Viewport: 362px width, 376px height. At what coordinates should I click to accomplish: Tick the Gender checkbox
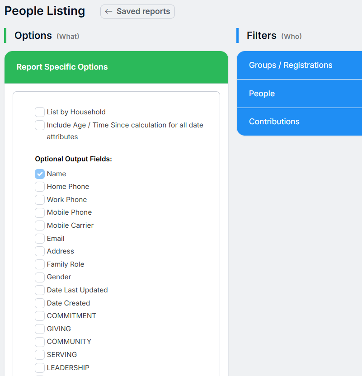tap(40, 277)
